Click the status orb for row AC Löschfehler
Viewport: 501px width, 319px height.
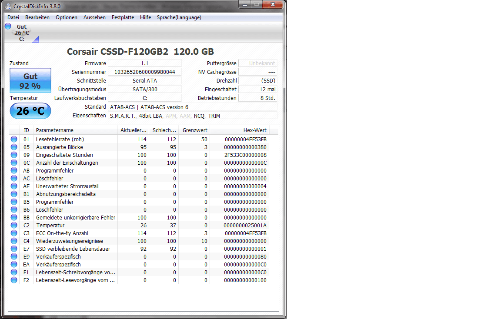point(14,178)
